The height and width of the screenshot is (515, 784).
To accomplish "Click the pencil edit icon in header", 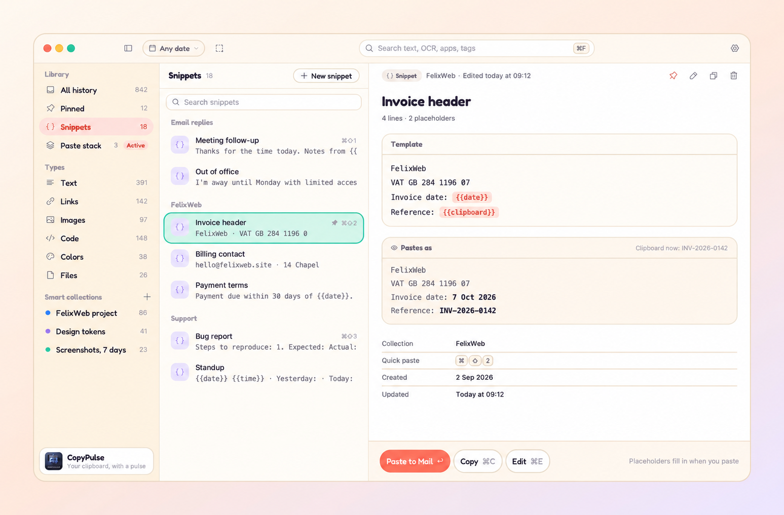I will (x=693, y=75).
